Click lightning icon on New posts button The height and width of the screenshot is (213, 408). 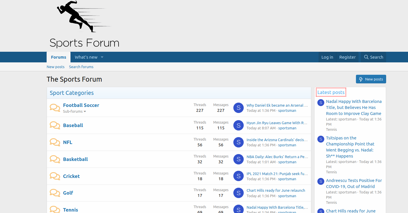point(361,79)
